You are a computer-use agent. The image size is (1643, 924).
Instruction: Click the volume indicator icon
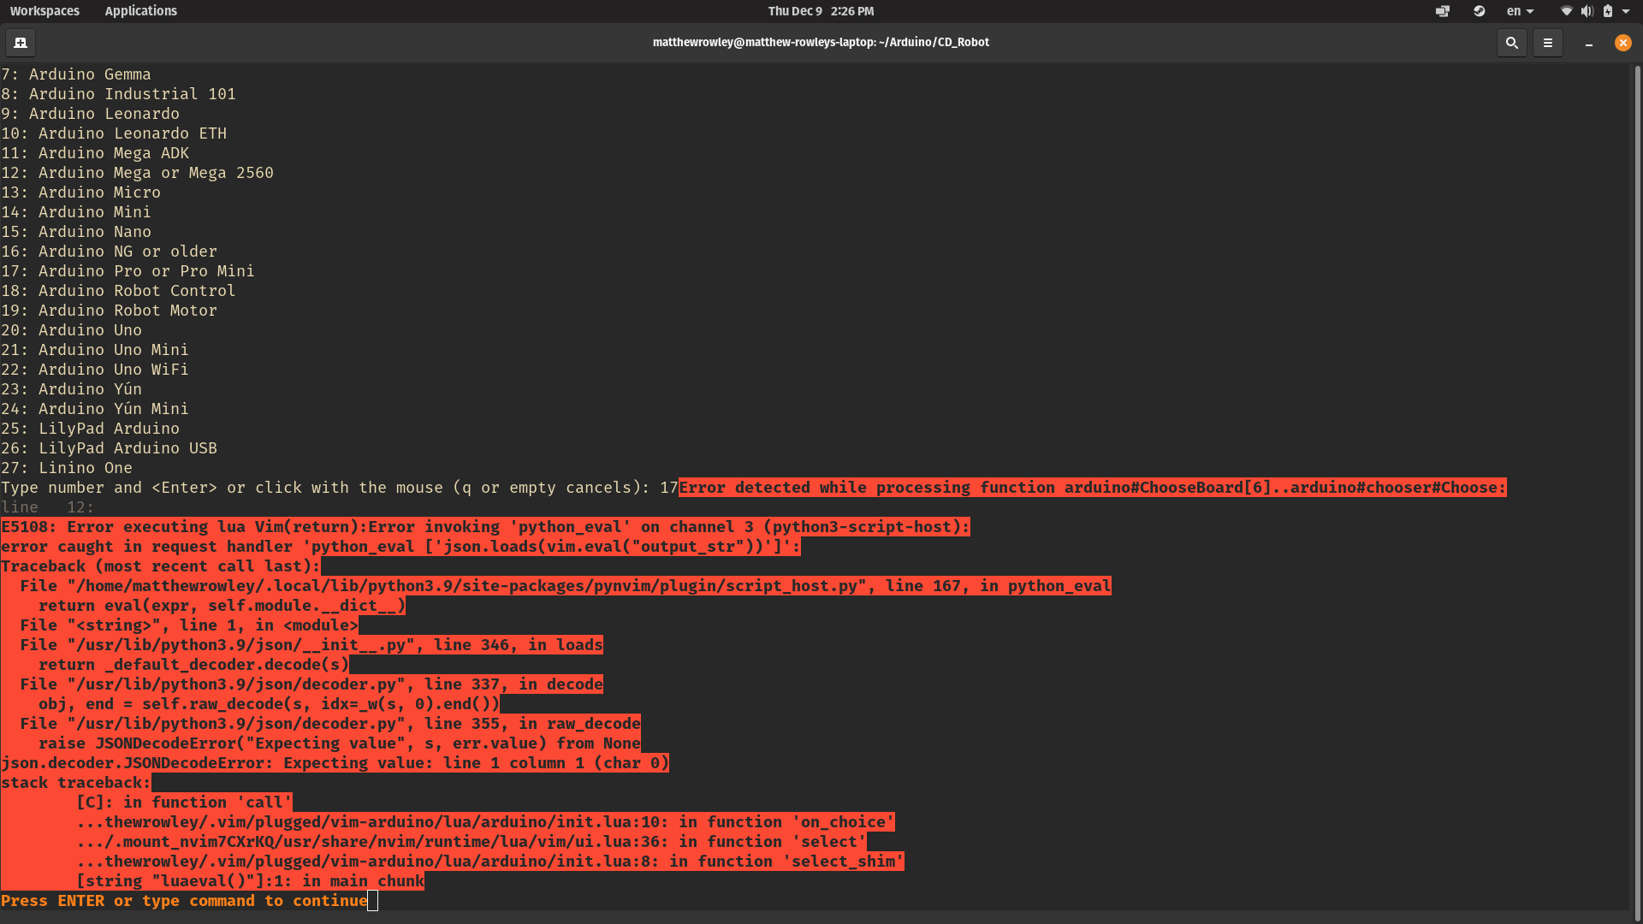click(x=1587, y=11)
